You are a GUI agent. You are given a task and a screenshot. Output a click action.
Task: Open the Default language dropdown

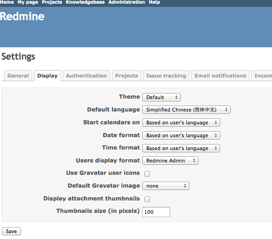[186, 110]
